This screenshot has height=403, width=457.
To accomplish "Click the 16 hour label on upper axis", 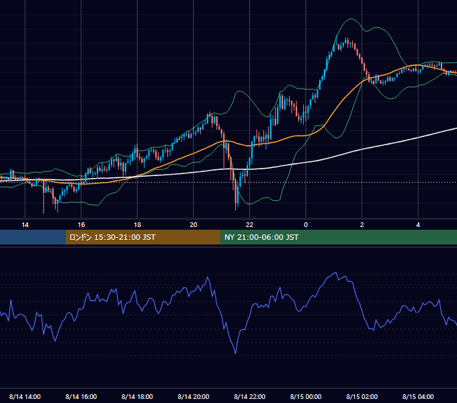I will pos(81,225).
